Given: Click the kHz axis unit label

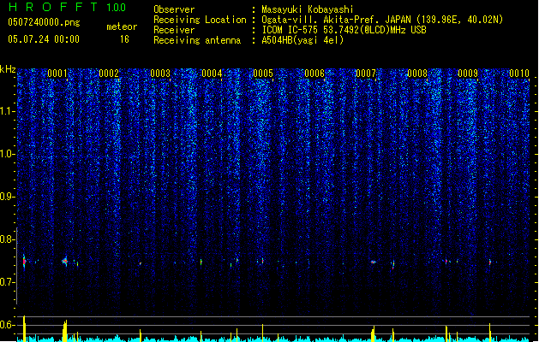Looking at the screenshot, I should [8, 69].
